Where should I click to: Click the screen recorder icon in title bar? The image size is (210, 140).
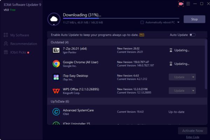click(x=181, y=4)
